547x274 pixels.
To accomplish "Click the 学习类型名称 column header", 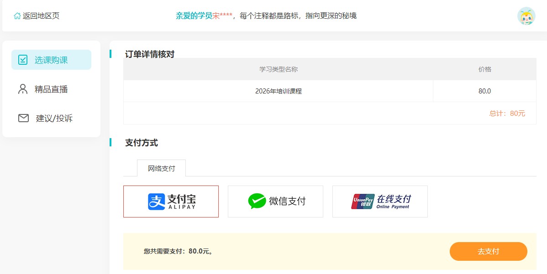I will click(x=279, y=69).
